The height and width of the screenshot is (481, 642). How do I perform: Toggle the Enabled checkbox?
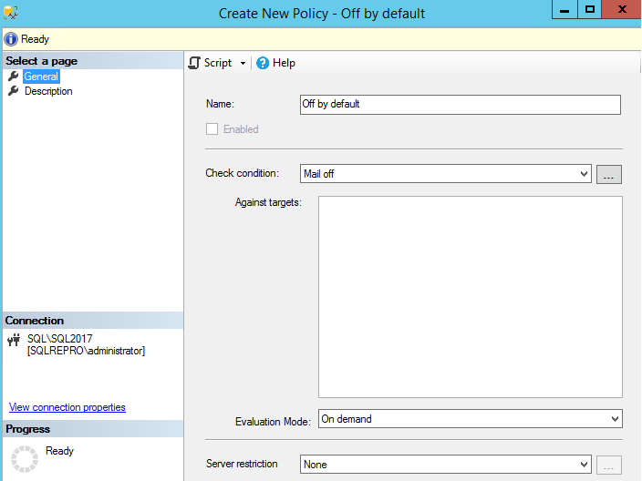(x=212, y=129)
